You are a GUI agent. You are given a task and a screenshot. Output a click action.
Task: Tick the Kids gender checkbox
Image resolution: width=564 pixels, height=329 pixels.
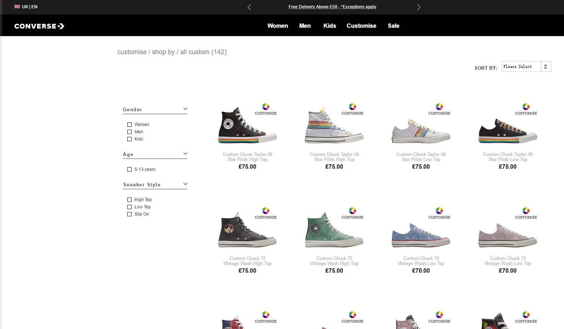click(129, 139)
